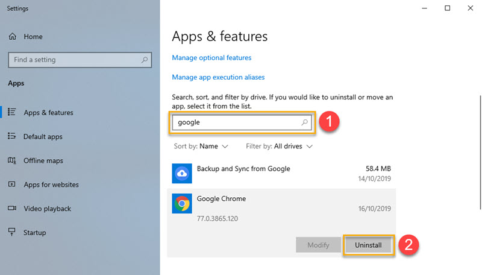The image size is (482, 275).
Task: Focus the Find a setting field
Action: [x=80, y=60]
